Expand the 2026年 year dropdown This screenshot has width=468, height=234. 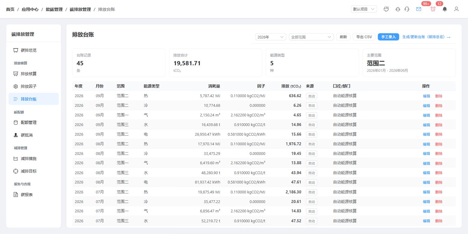pyautogui.click(x=271, y=37)
